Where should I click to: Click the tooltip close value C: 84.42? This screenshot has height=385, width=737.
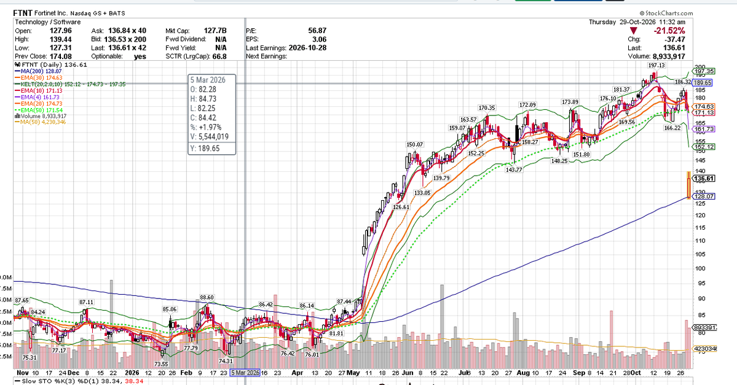(203, 118)
